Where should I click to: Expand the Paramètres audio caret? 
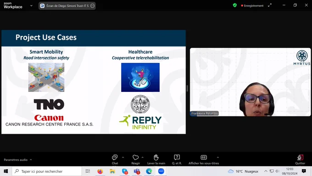(x=31, y=159)
